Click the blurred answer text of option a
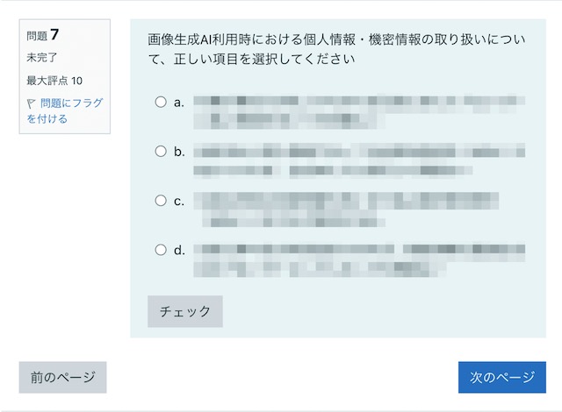Screen dimensions: 562x412 (359, 112)
